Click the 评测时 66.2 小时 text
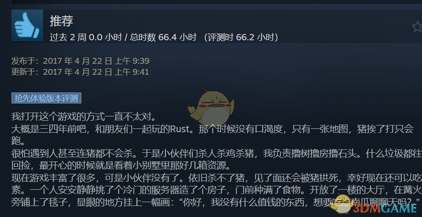The image size is (422, 217). click(241, 37)
